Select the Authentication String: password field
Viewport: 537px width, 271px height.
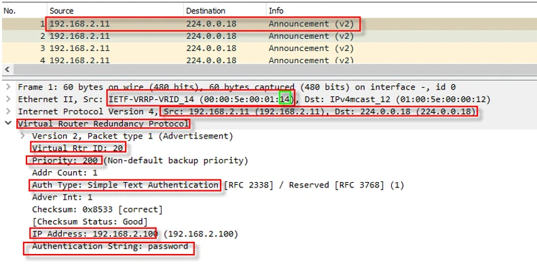pyautogui.click(x=110, y=247)
